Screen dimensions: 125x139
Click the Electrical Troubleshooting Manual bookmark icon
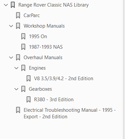pyautogui.click(x=18, y=110)
